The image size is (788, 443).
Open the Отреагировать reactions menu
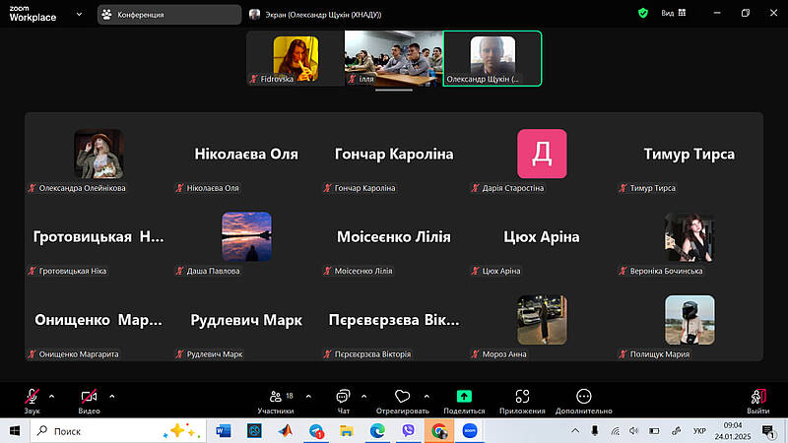(x=402, y=399)
